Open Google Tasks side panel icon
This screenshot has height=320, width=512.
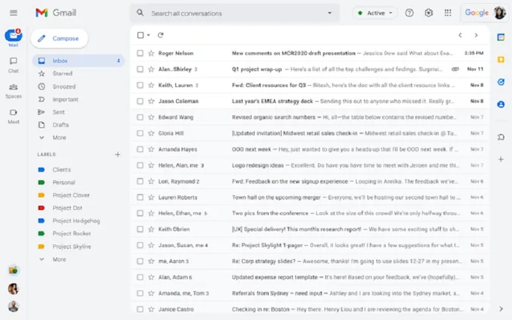click(x=501, y=82)
